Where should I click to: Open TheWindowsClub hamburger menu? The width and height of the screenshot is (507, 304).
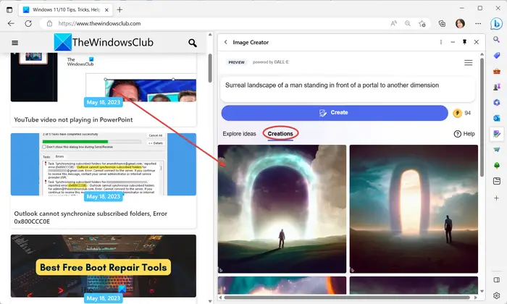(x=15, y=43)
